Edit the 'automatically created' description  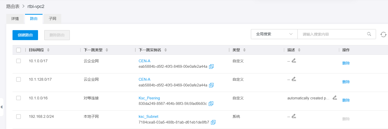coord(335,98)
